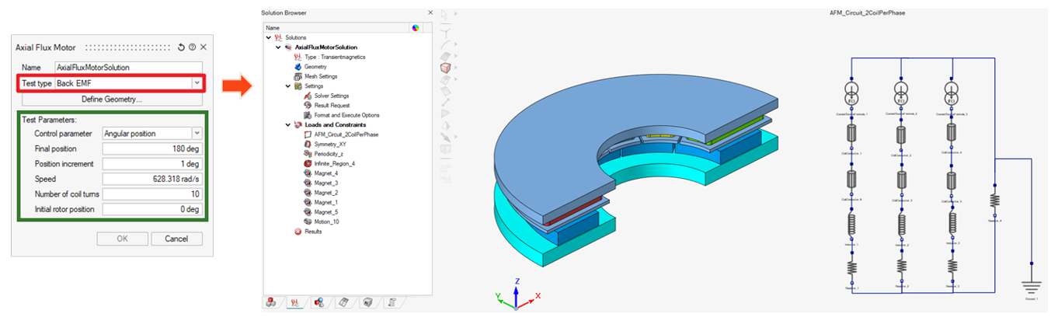Open the Control parameter dropdown
This screenshot has width=1058, height=321.
(x=197, y=134)
